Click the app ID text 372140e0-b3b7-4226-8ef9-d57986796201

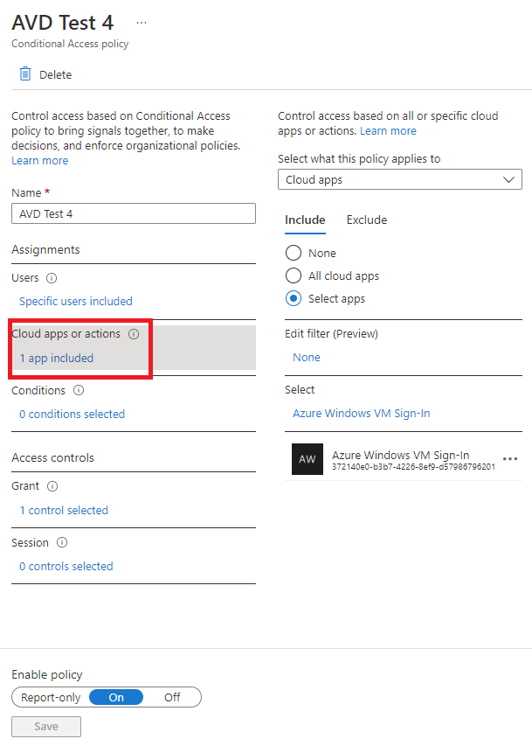click(x=413, y=467)
